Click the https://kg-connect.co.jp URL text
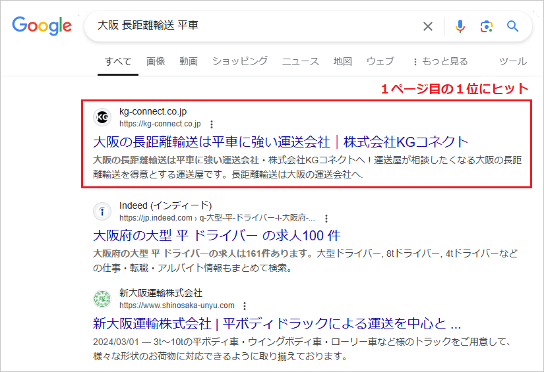Screen dimensions: 544x372 [x=160, y=124]
